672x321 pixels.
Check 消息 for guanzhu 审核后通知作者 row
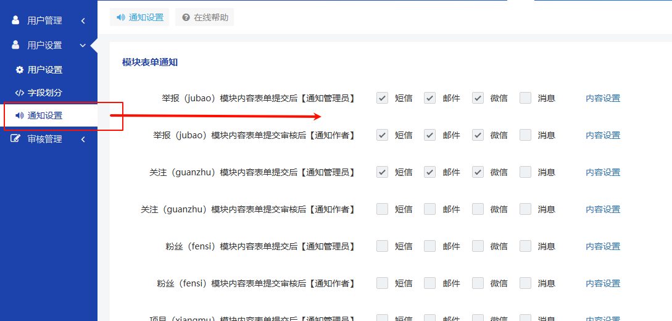[x=525, y=209]
